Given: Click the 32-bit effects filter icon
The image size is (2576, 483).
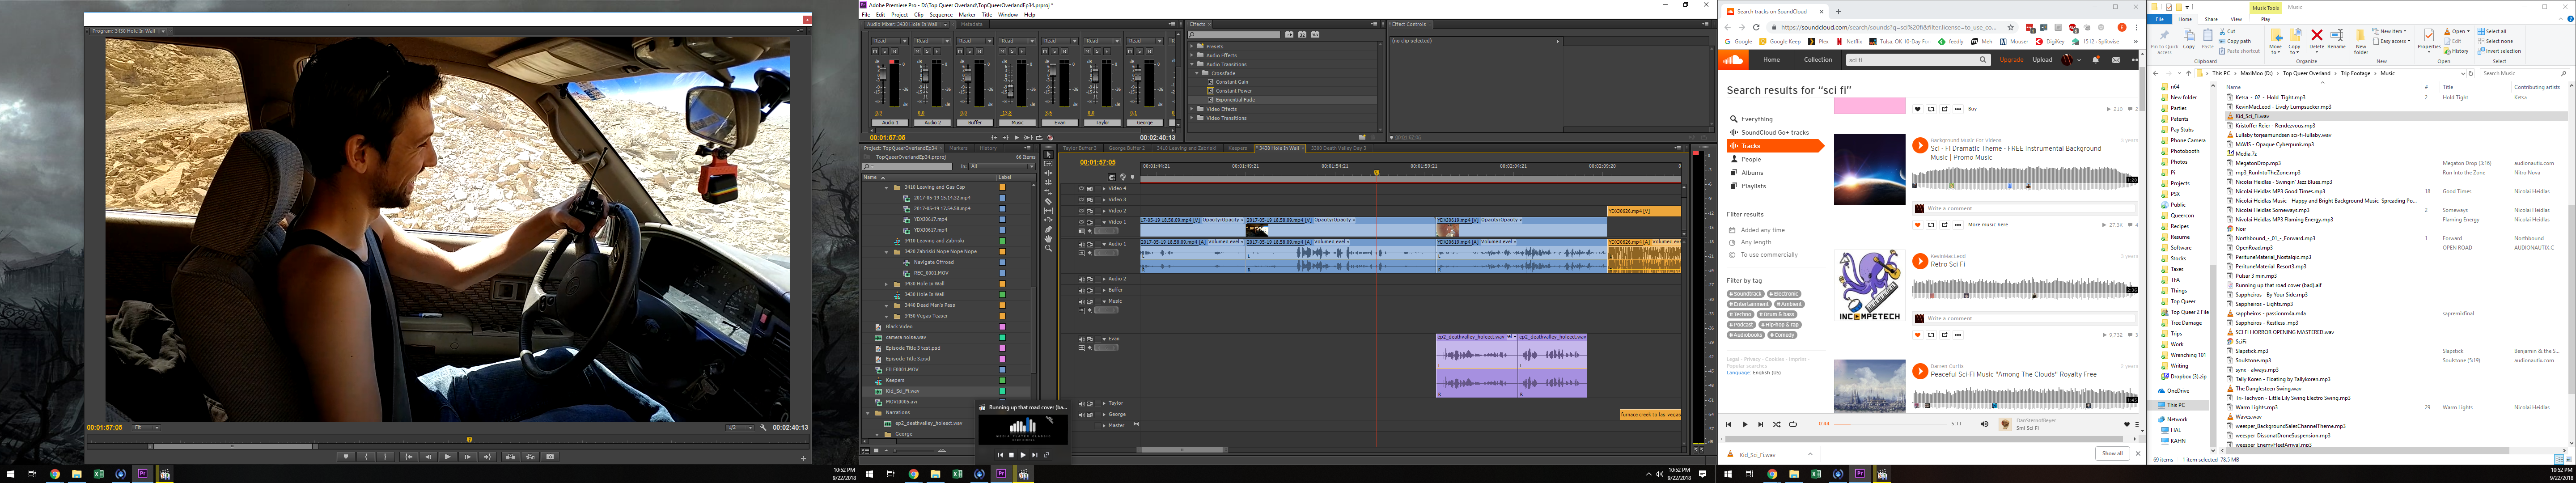Looking at the screenshot, I should 1302,35.
